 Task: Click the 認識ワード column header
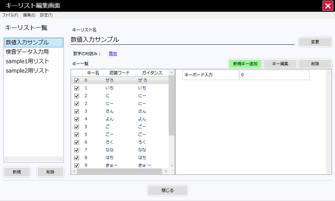[120, 73]
